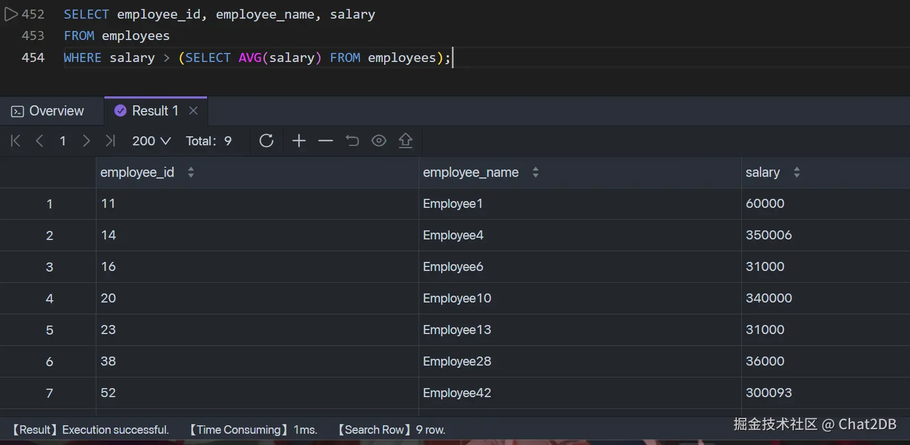
Task: Select row number 7 header
Action: (x=48, y=393)
